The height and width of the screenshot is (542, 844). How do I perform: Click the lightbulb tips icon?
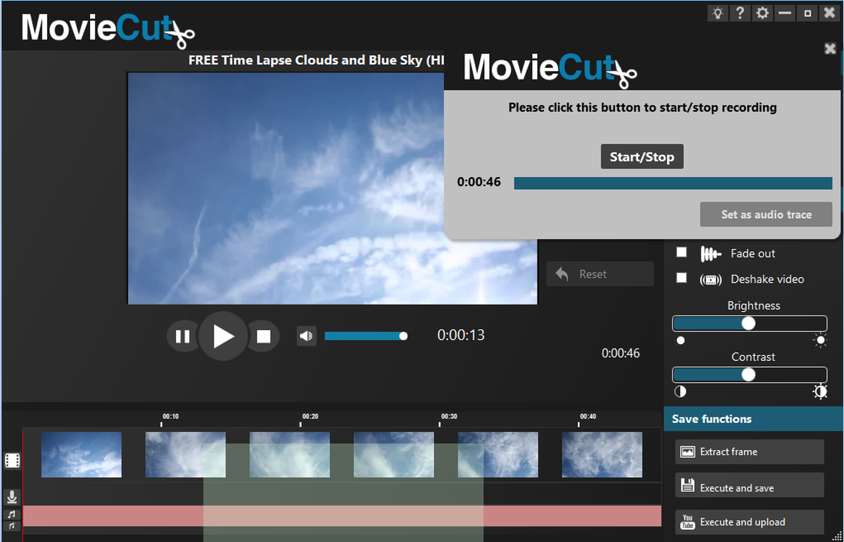pos(717,13)
